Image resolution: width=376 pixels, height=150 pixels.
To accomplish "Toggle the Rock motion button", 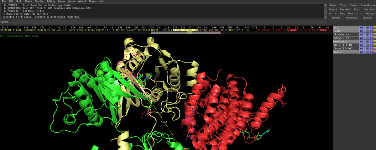I will point(357,9).
